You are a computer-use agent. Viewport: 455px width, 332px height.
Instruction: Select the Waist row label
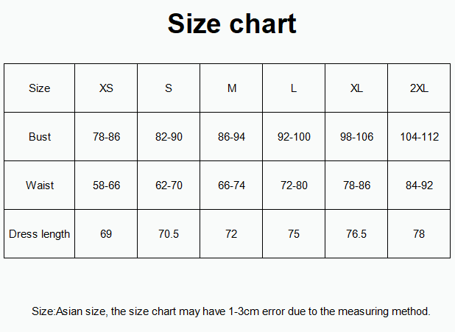tap(39, 186)
